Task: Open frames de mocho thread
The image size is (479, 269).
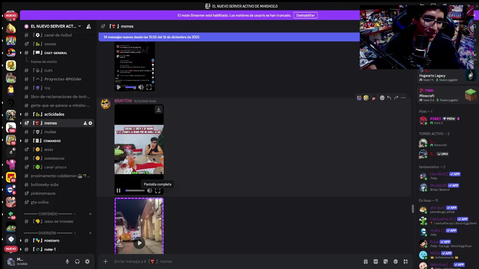Action: [44, 62]
